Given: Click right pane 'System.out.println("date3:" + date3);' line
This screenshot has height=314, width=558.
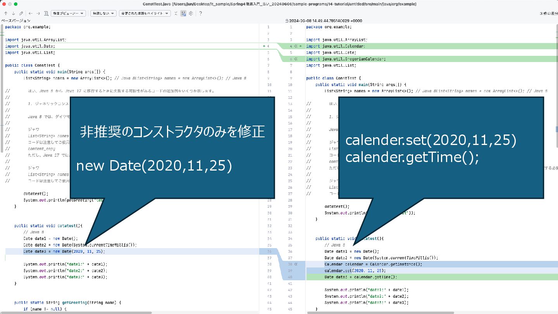Looking at the screenshot, I should 367,302.
